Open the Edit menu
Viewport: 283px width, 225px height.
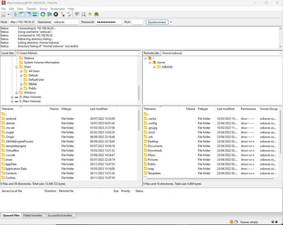[x=11, y=9]
